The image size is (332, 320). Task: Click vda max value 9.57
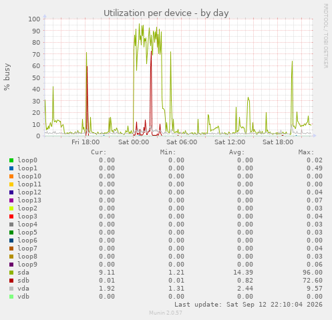click(x=315, y=289)
